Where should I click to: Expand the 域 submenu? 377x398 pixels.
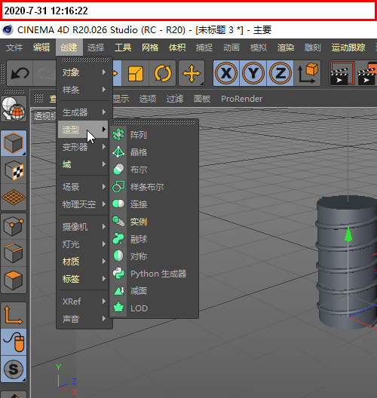point(84,164)
